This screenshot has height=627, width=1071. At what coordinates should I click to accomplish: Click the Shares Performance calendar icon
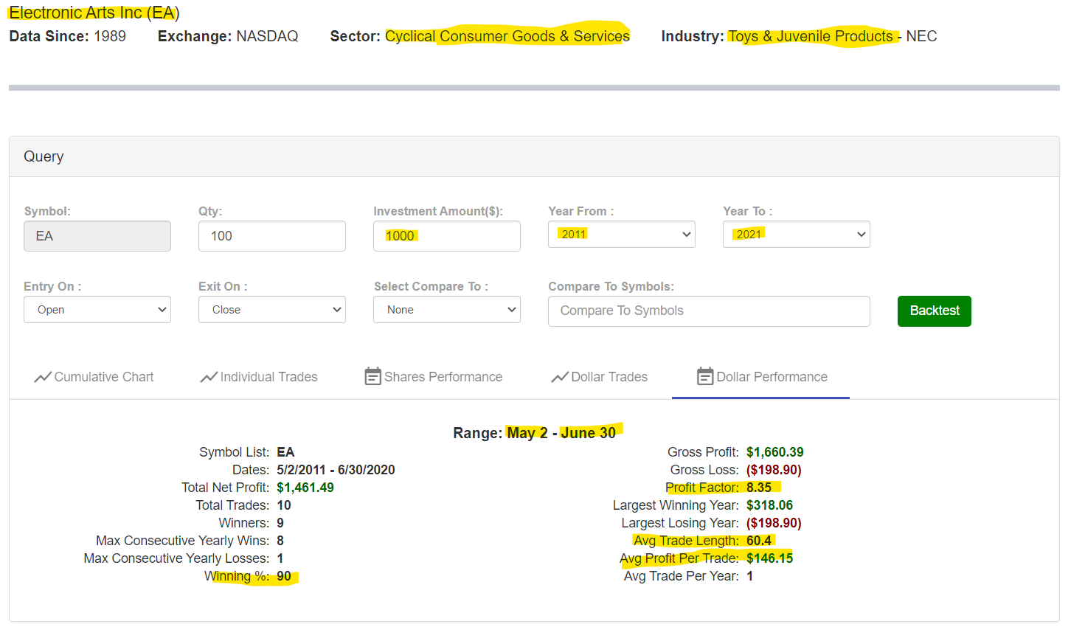[372, 377]
